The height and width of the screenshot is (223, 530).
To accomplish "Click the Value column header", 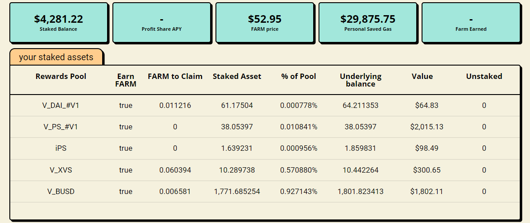I will [422, 76].
